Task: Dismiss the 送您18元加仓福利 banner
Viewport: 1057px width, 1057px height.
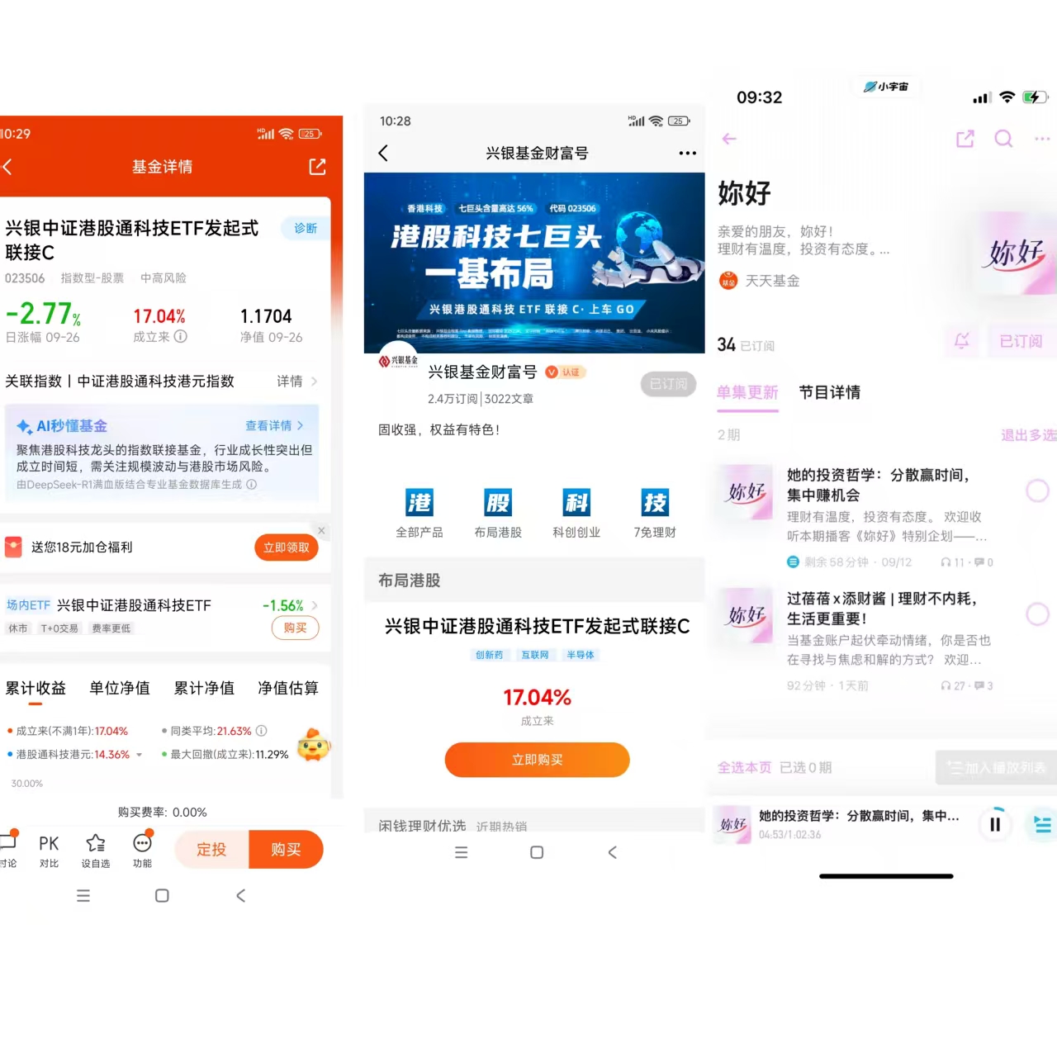Action: coord(321,530)
